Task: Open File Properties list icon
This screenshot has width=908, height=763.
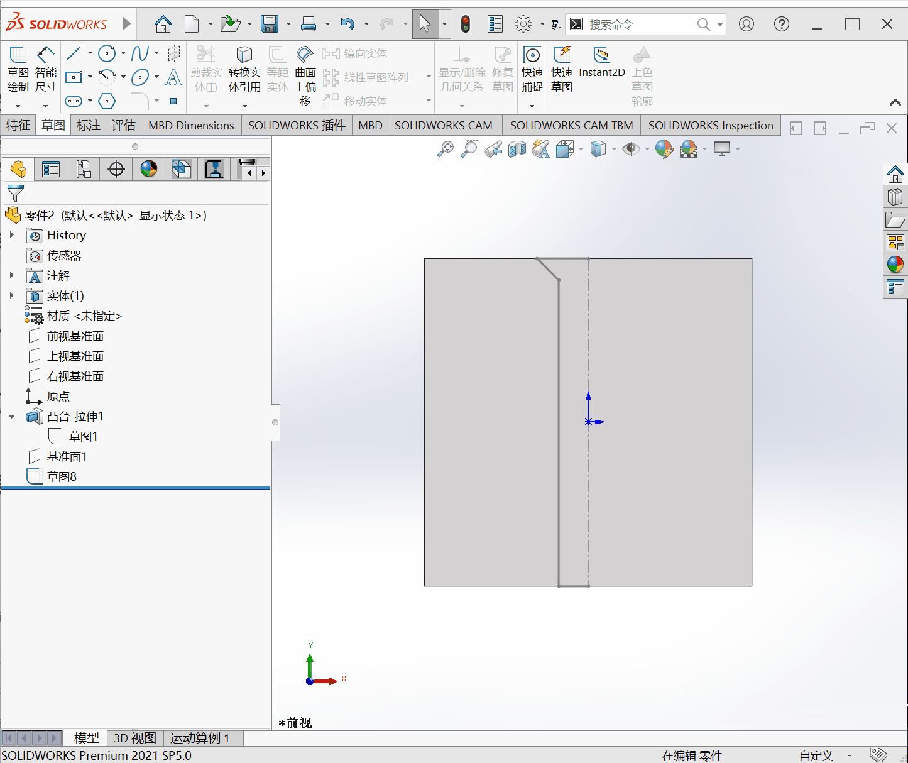Action: [495, 25]
